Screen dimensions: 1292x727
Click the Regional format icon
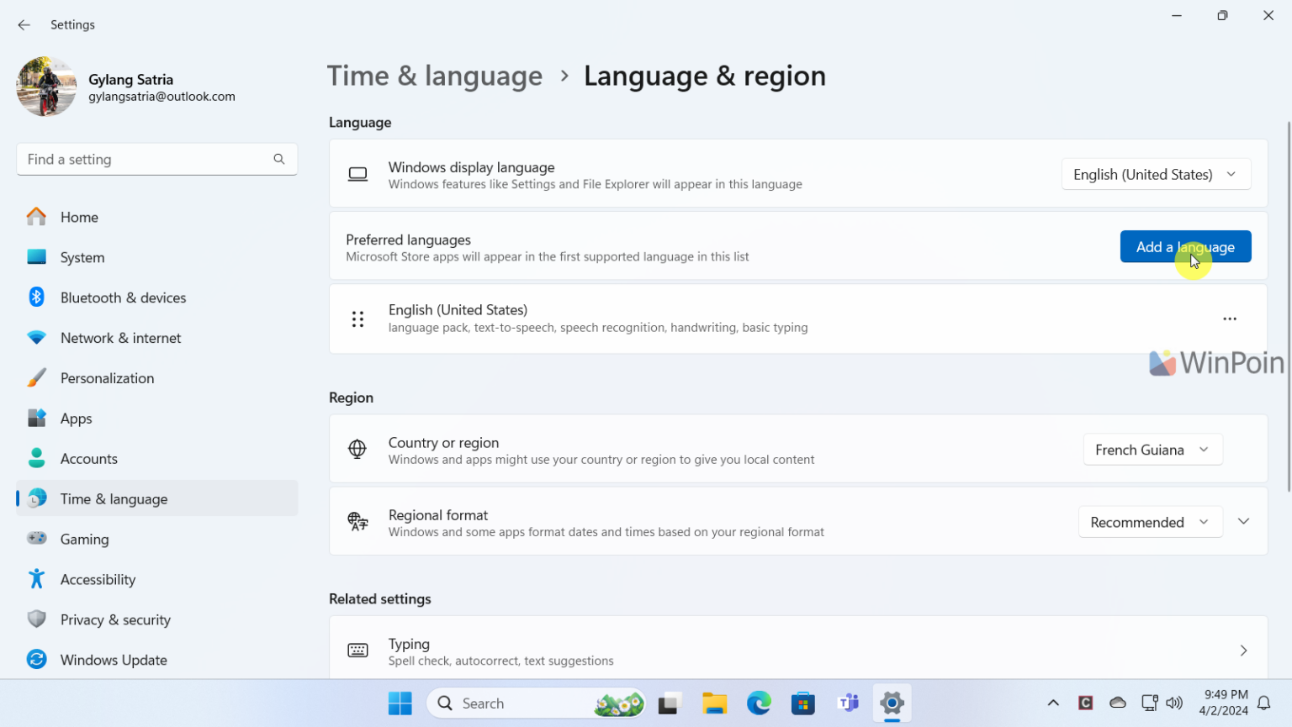(357, 522)
